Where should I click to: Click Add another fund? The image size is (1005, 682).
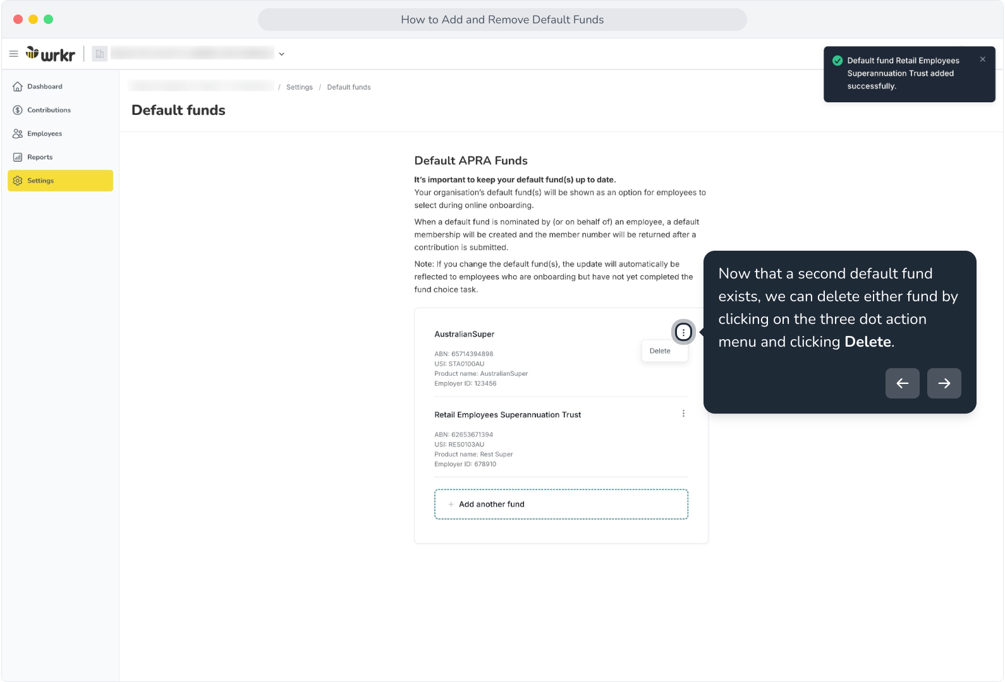(561, 505)
